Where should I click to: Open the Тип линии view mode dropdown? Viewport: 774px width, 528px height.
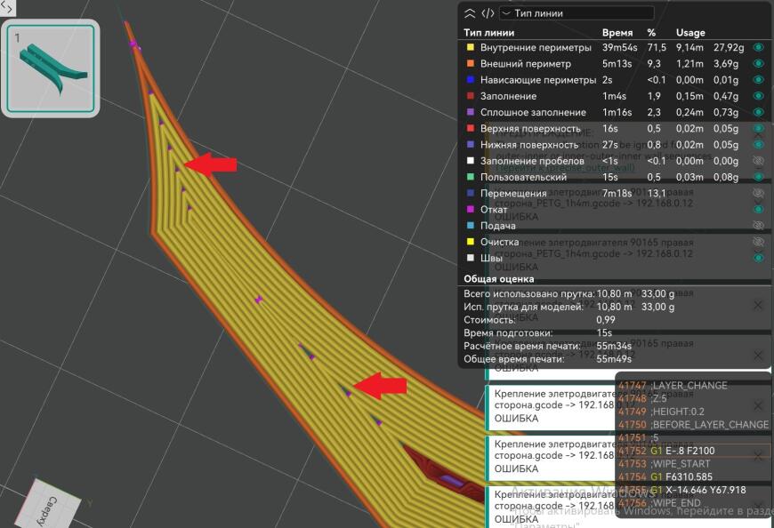point(576,12)
